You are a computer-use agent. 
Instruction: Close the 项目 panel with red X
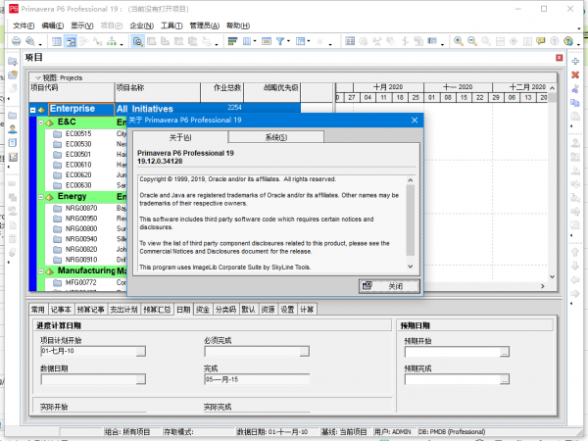[x=560, y=58]
